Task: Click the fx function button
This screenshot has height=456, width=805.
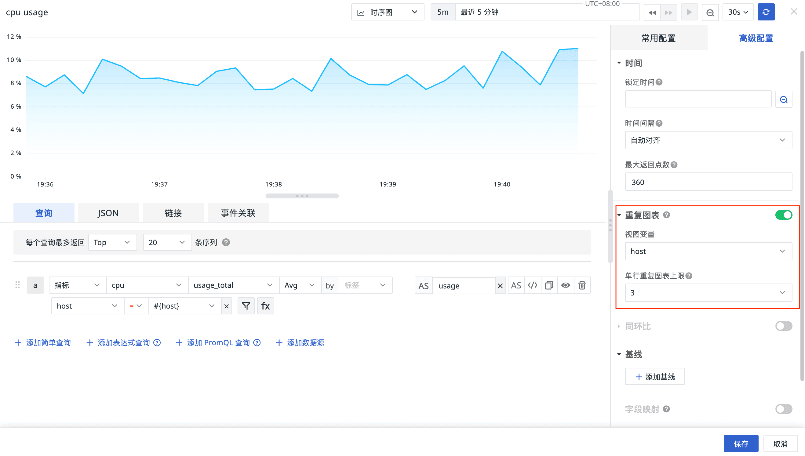Action: (x=265, y=306)
